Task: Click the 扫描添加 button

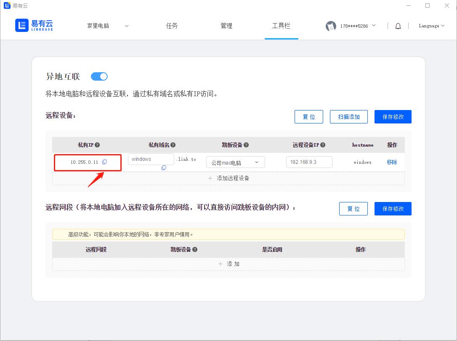Action: point(348,117)
